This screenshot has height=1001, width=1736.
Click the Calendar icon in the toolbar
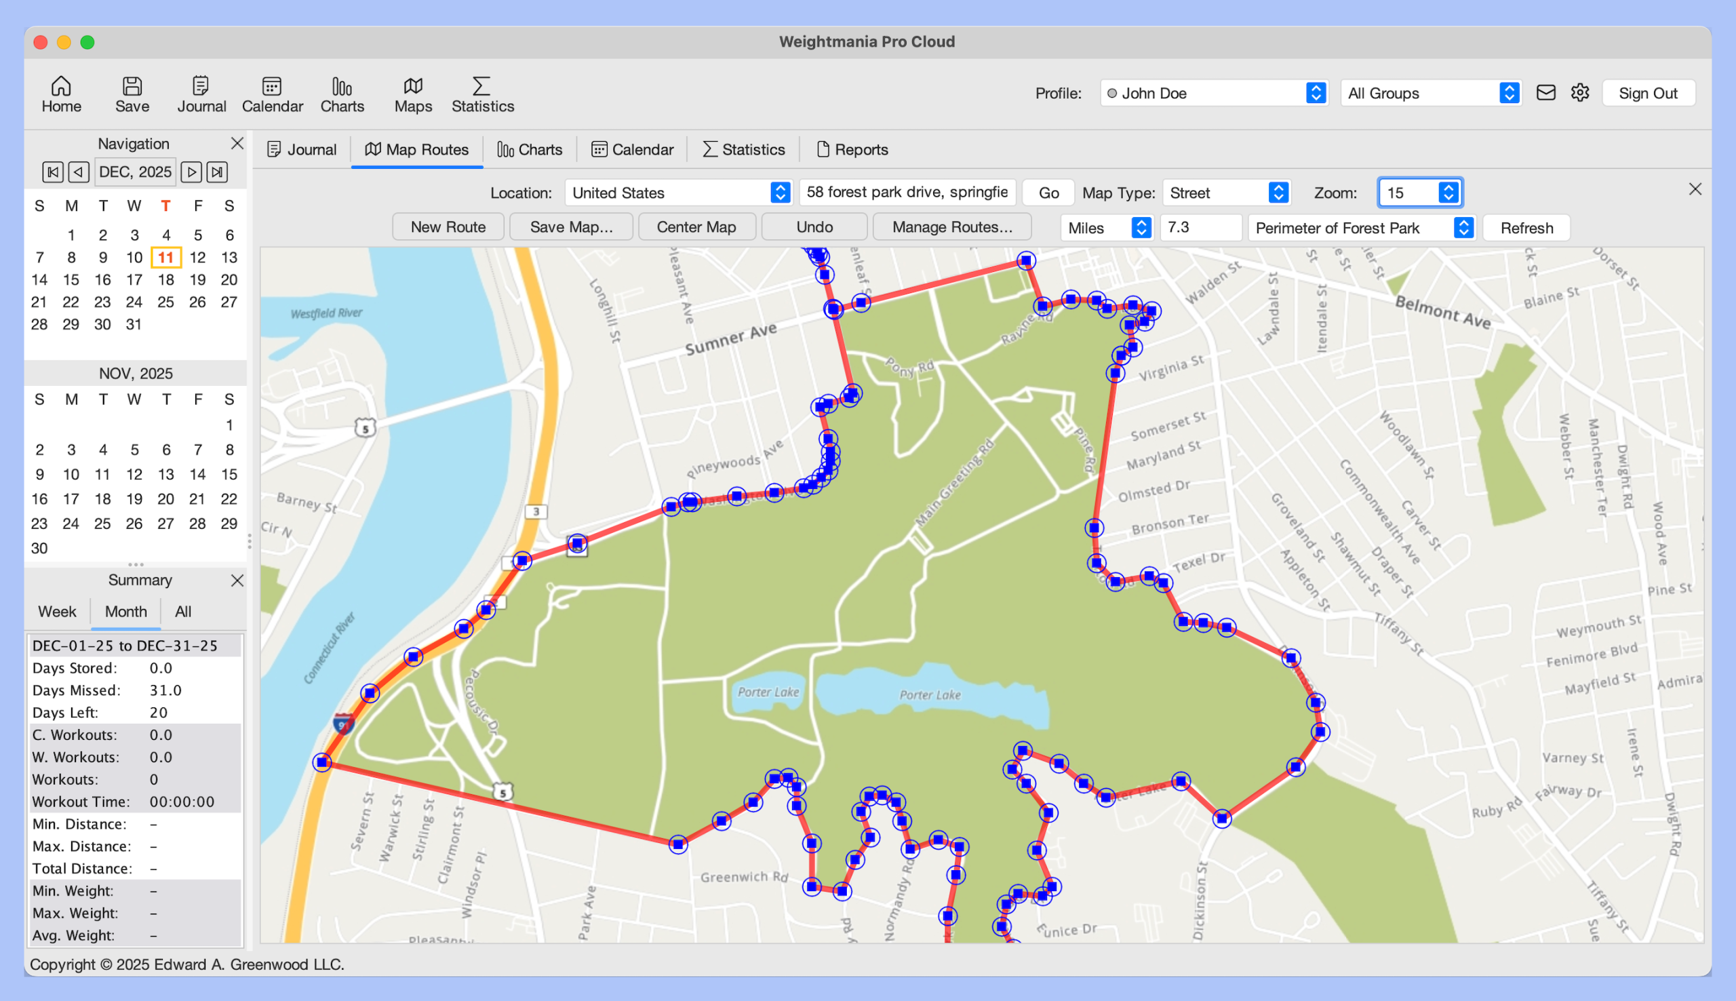[x=272, y=94]
